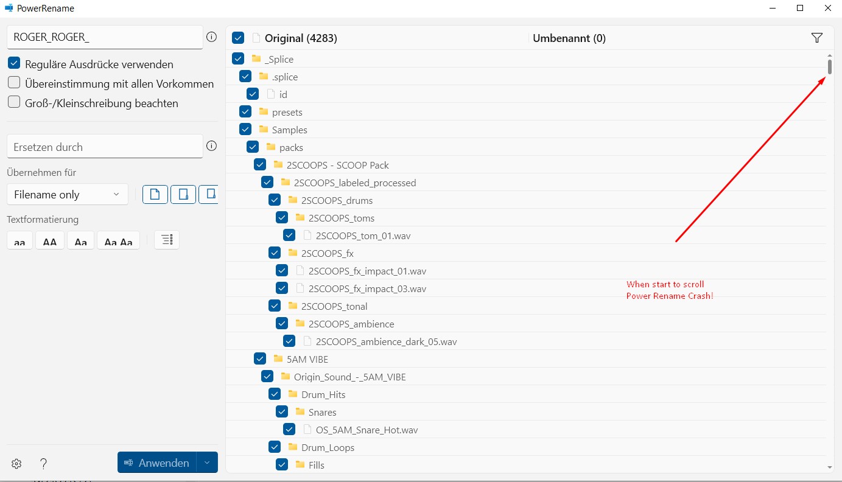Screen dimensions: 842x482
Task: Apply uppercase formatting with the AA icon
Action: coord(49,240)
